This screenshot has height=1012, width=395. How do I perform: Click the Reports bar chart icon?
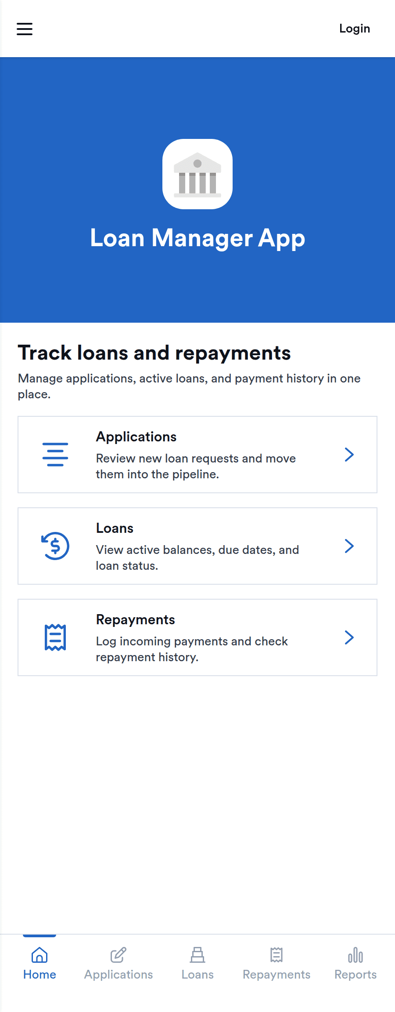click(355, 955)
